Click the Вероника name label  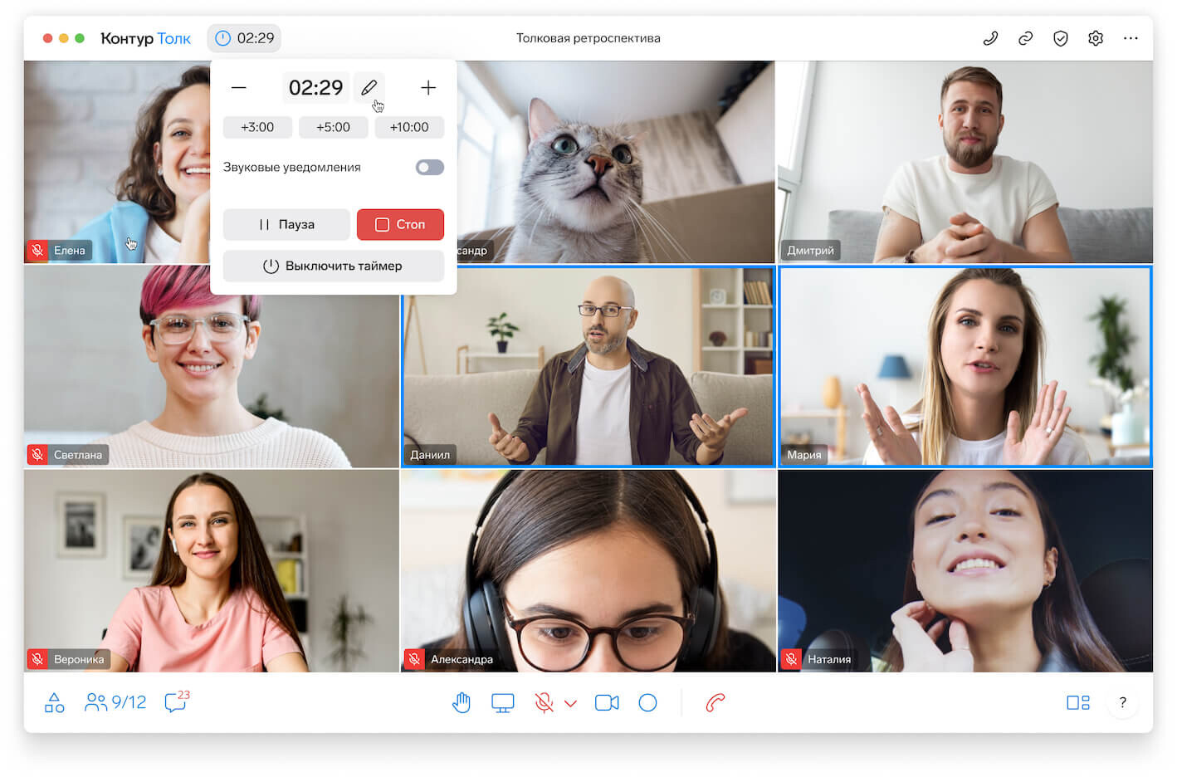[79, 659]
